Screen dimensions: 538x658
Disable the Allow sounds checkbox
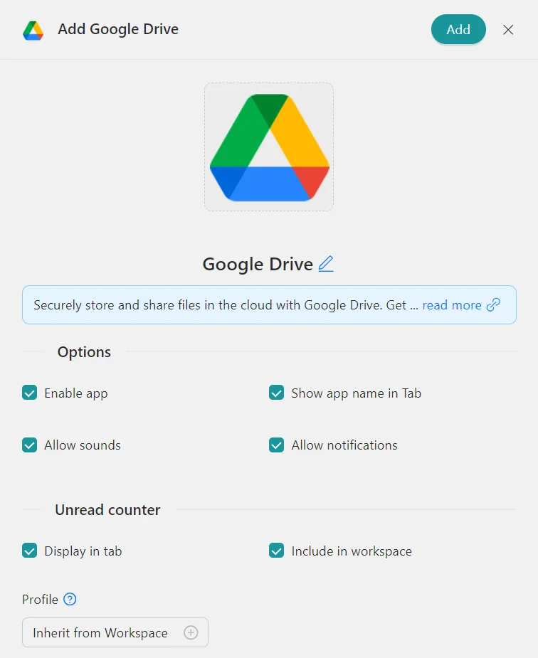coord(29,445)
